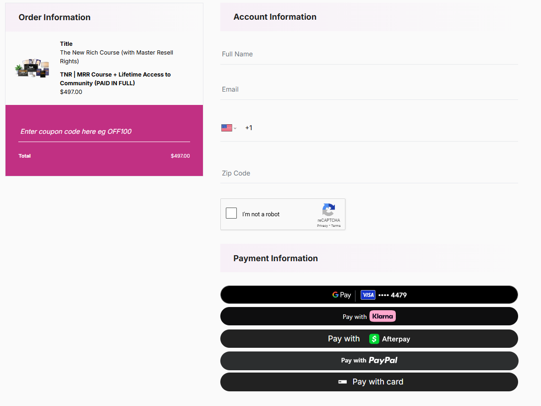The height and width of the screenshot is (406, 541).
Task: Check the I'm not a robot checkbox
Action: click(231, 213)
